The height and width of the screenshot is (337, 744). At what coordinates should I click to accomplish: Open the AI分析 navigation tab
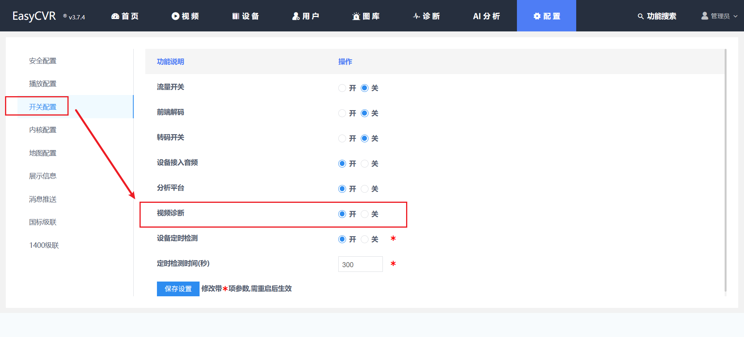click(486, 16)
